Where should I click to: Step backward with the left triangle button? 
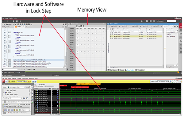click(x=13, y=21)
